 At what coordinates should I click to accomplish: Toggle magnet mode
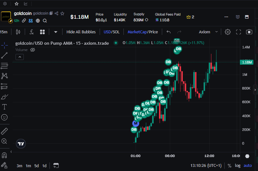click(4, 155)
